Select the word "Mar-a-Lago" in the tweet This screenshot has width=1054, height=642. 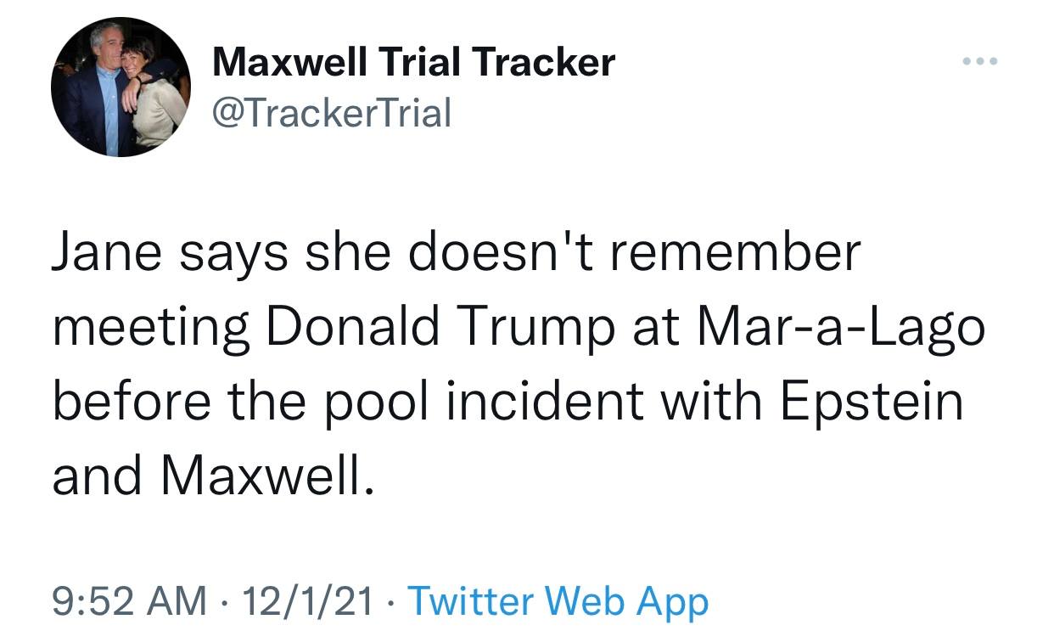tap(840, 329)
